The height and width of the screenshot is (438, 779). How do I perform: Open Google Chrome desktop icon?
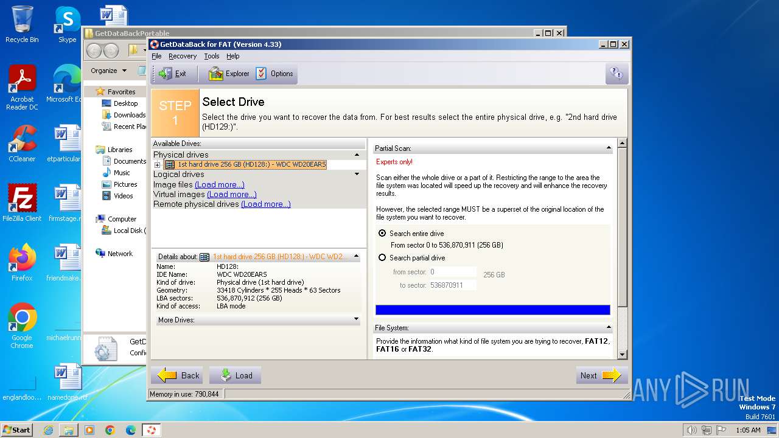[22, 325]
